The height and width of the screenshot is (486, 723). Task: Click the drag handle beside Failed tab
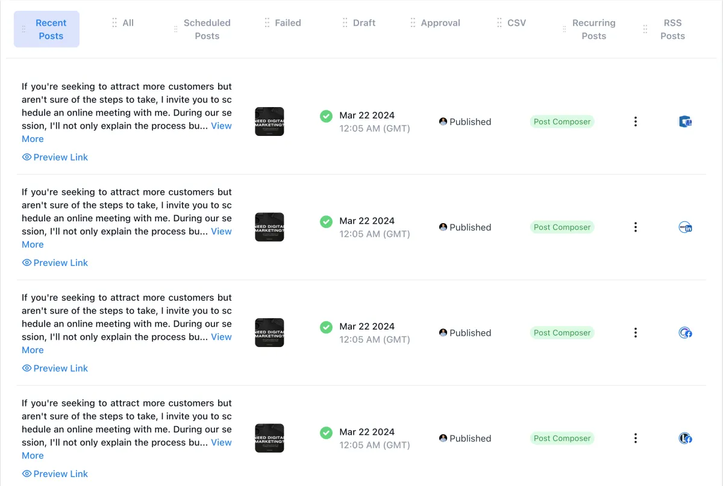(x=267, y=23)
